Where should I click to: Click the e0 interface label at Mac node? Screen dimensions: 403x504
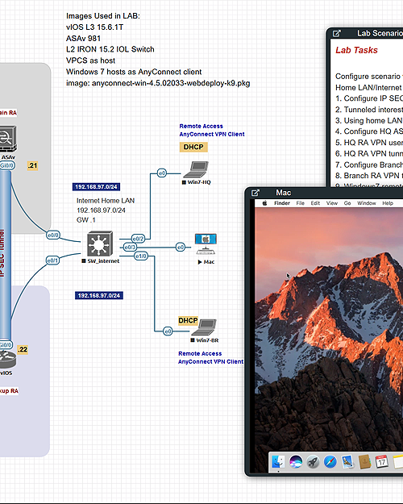(x=181, y=247)
